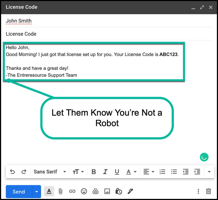218x200 pixels.
Task: Open the emoji insert picker
Action: [84, 191]
